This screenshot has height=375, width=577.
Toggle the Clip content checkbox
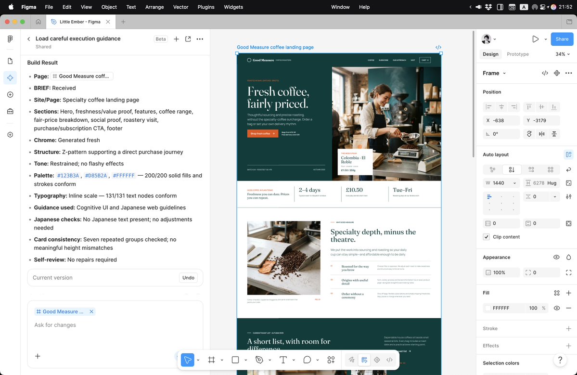pyautogui.click(x=487, y=237)
